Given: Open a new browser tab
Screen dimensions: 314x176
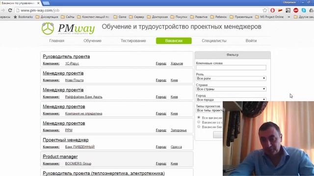Looking at the screenshot, I should pyautogui.click(x=46, y=3).
